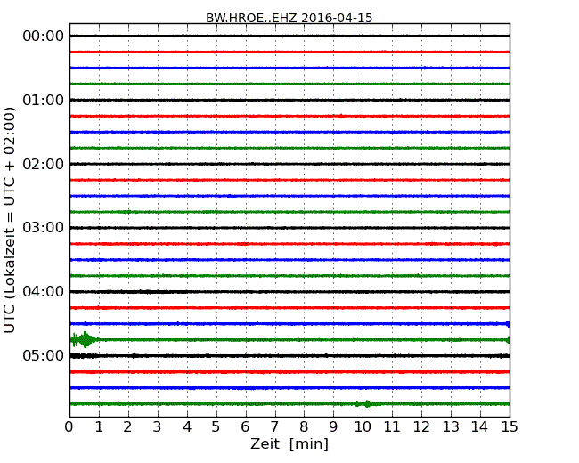Image resolution: width=579 pixels, height=463 pixels.
Task: Click the x-axis tick label "4"
Action: 187,427
